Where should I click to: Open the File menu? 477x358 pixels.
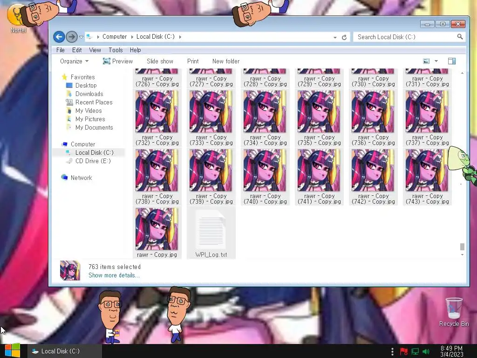(x=61, y=50)
